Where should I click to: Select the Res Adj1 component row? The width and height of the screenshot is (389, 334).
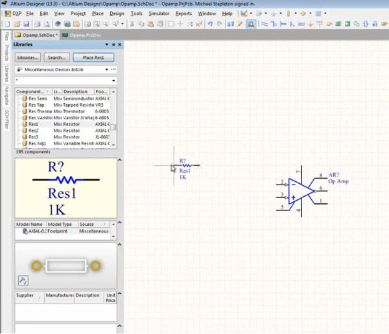click(63, 144)
